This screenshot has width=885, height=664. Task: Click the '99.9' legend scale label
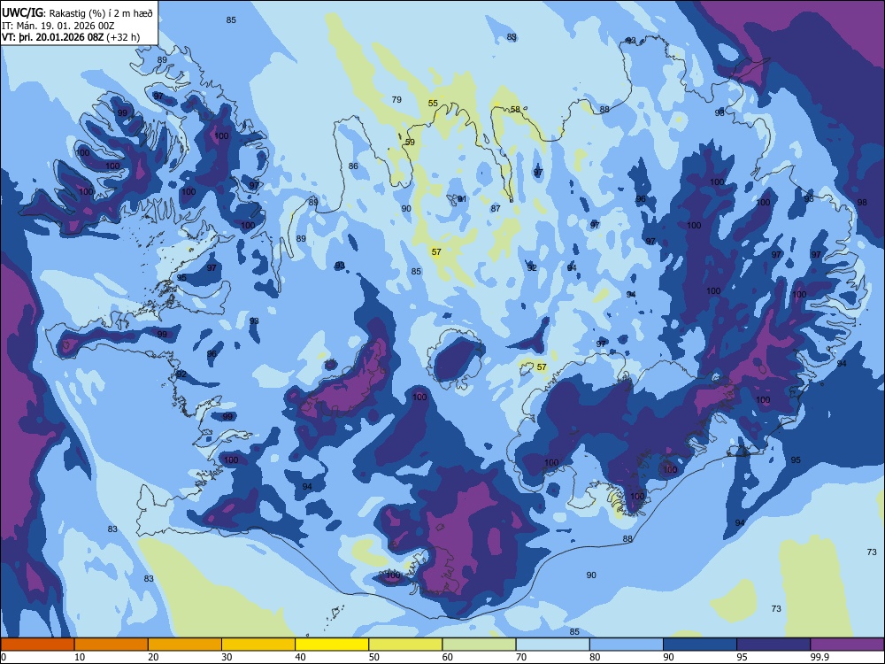820,657
